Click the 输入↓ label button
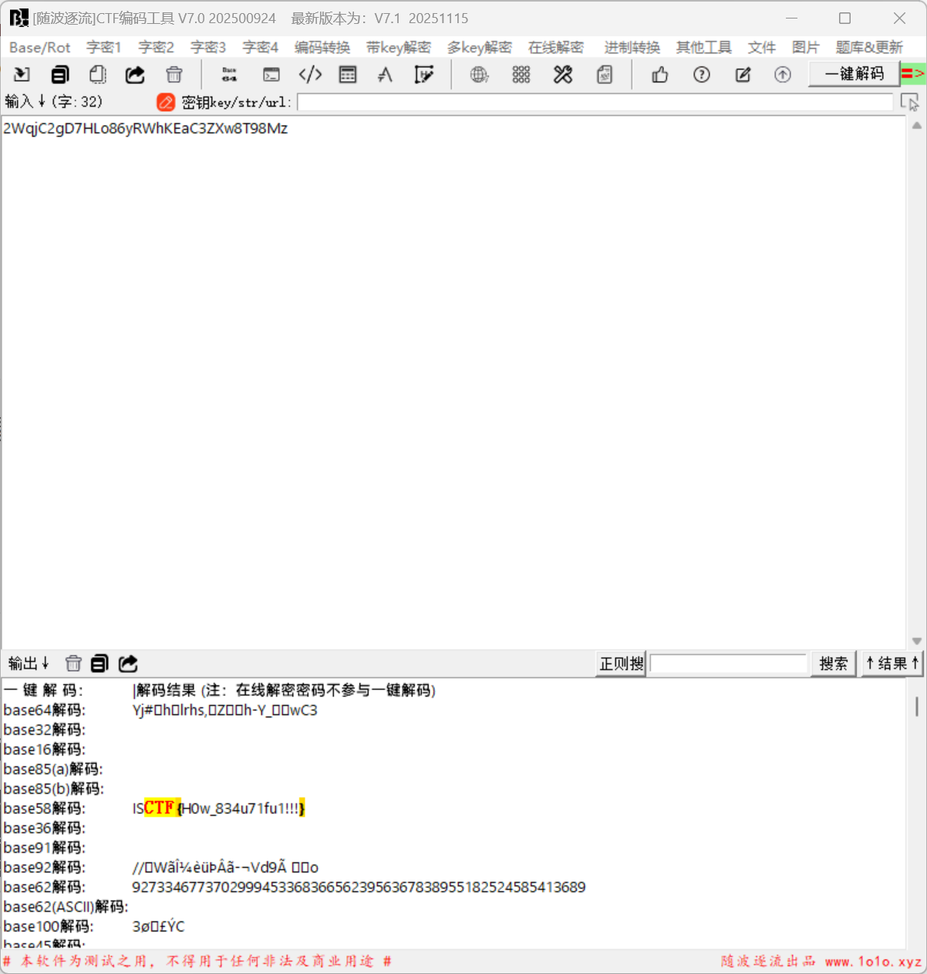This screenshot has width=927, height=974. click(x=27, y=102)
